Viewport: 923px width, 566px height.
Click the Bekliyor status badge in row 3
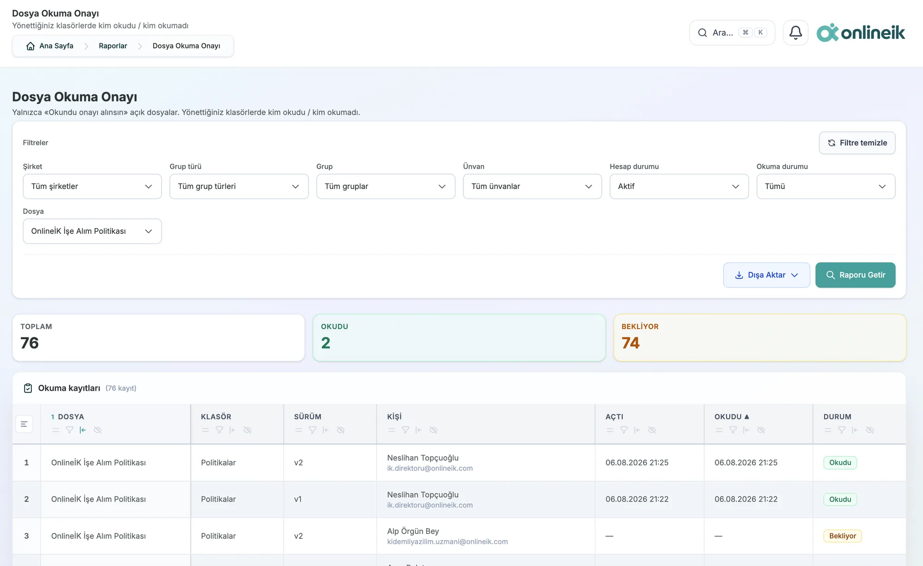[842, 536]
